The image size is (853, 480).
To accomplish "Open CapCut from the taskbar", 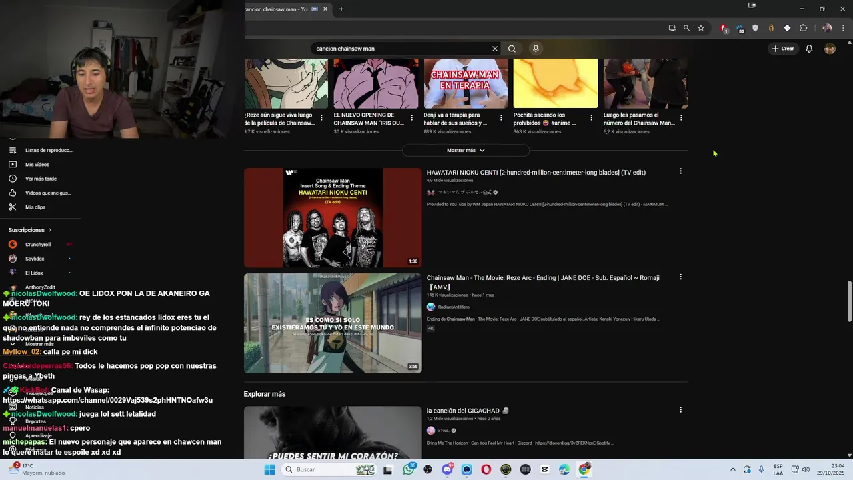I will [x=545, y=469].
